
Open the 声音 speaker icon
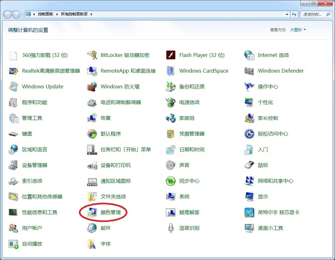point(171,165)
